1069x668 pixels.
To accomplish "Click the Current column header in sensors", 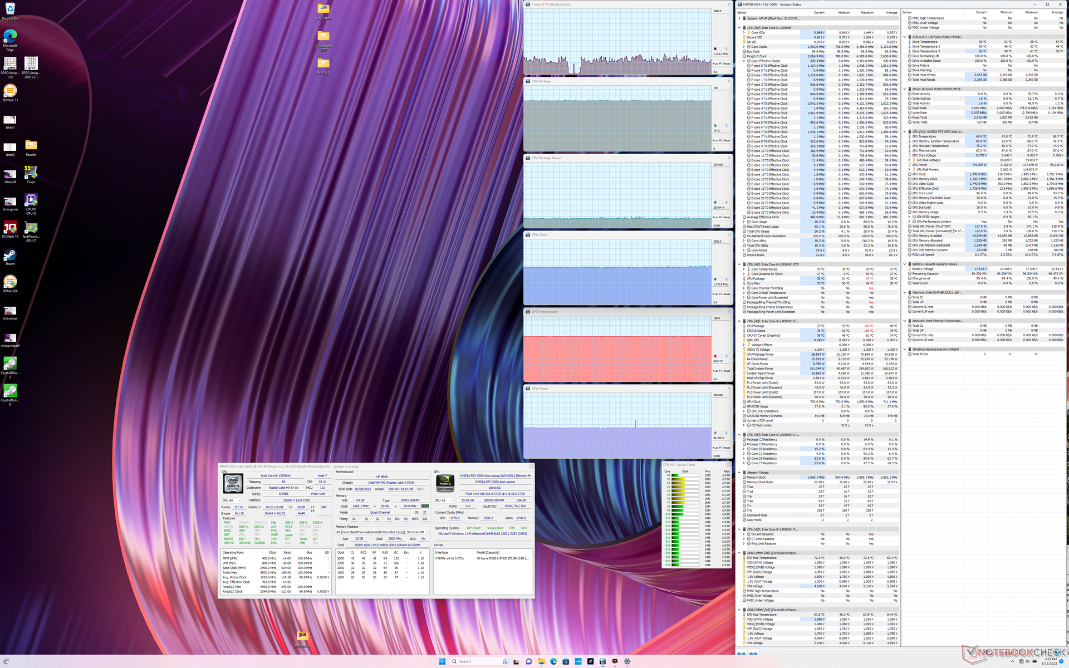I will point(819,12).
